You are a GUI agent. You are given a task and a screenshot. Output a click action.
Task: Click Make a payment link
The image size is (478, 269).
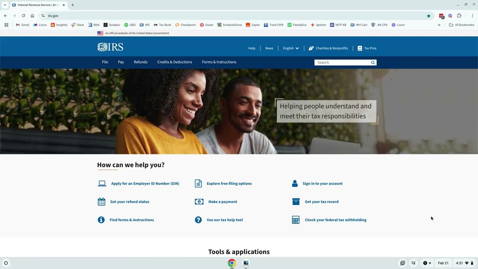click(x=223, y=202)
